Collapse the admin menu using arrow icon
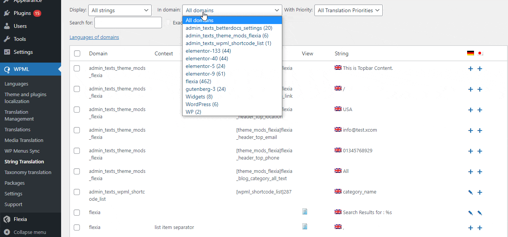This screenshot has height=237, width=508. [7, 232]
